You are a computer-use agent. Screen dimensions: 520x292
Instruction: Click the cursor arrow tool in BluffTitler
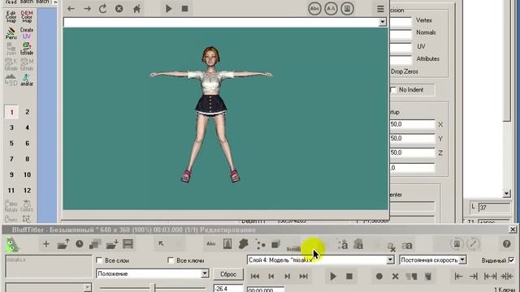[161, 244]
